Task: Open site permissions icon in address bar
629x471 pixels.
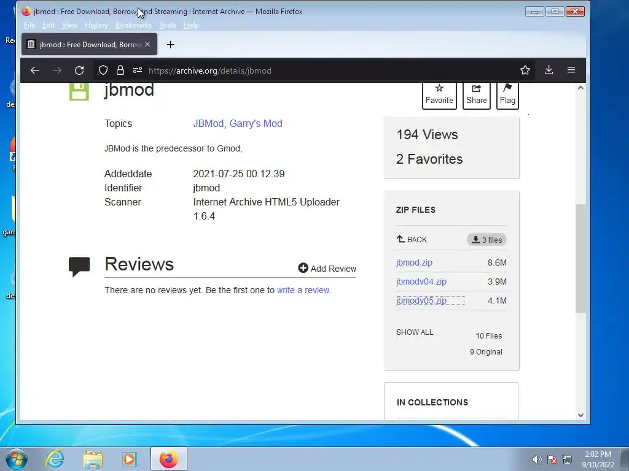Action: pyautogui.click(x=138, y=71)
